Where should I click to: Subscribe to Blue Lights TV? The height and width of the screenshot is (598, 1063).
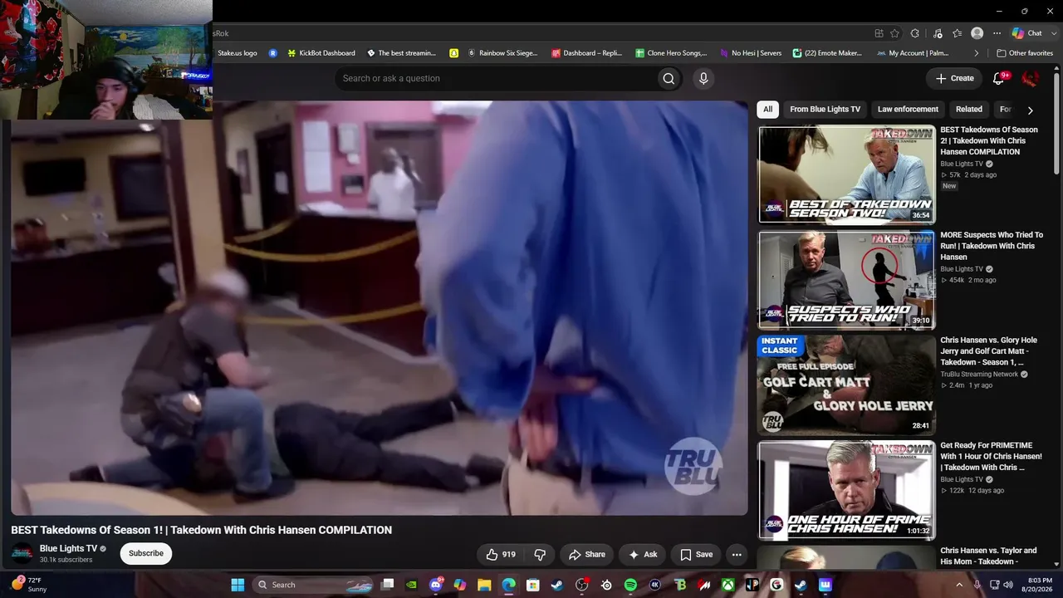tap(146, 554)
